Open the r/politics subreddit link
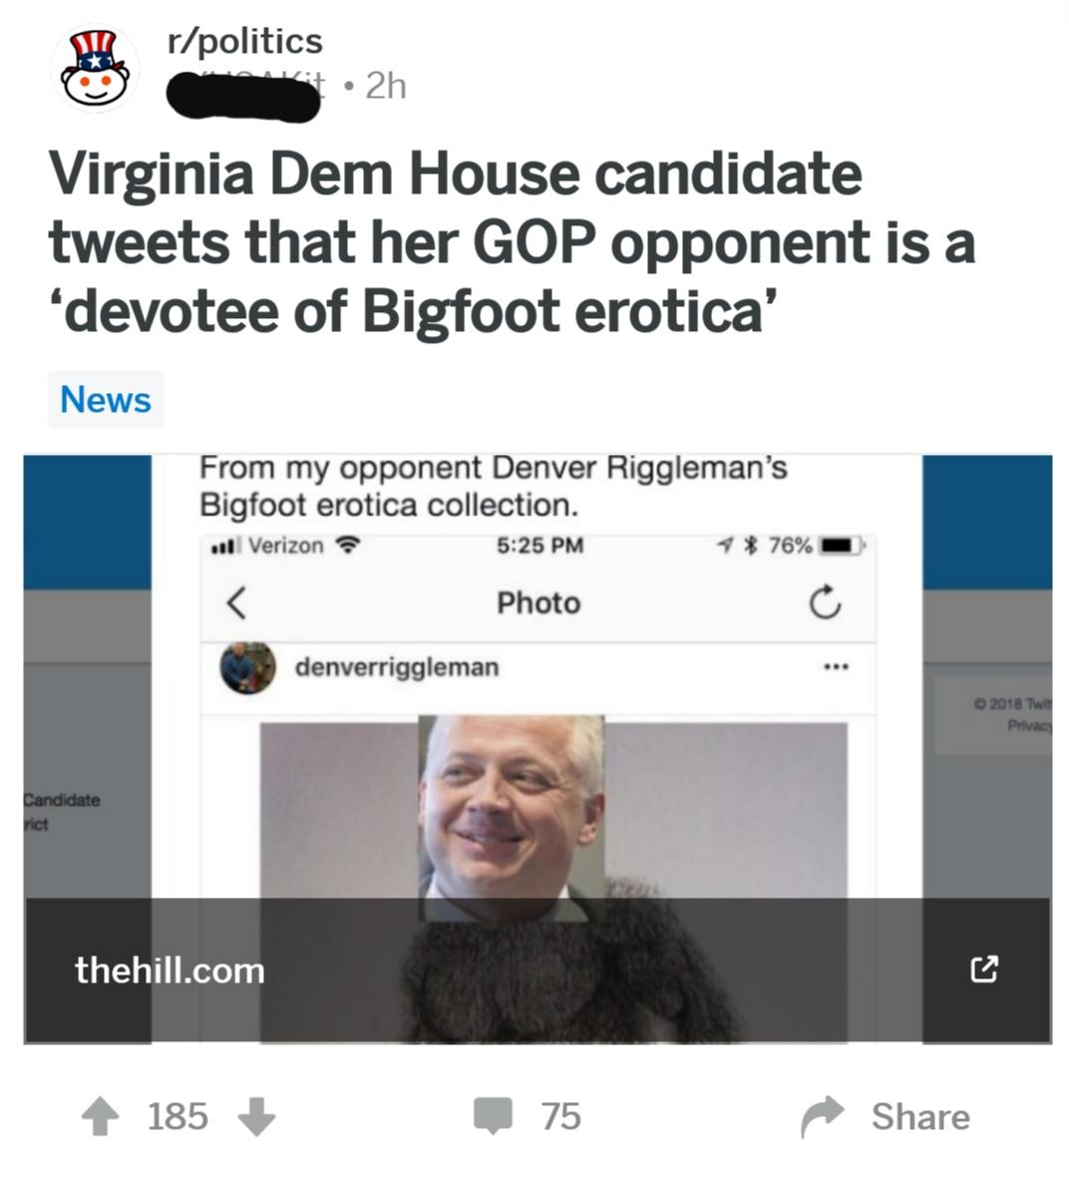The height and width of the screenshot is (1181, 1069). [245, 41]
